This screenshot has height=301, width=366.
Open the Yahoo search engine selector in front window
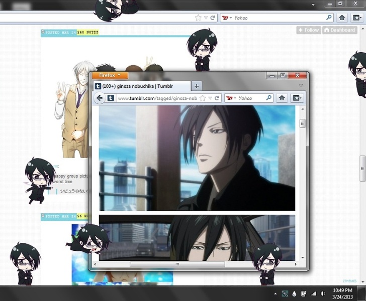tap(231, 98)
